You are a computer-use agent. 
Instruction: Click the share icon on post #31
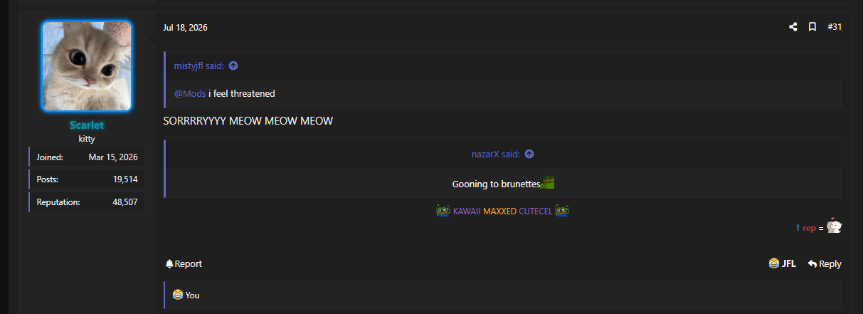pos(793,27)
